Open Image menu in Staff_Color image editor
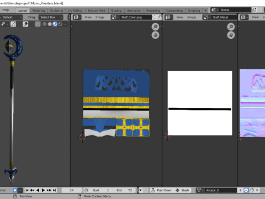Viewport: 265px width, 199px height. tap(100, 17)
